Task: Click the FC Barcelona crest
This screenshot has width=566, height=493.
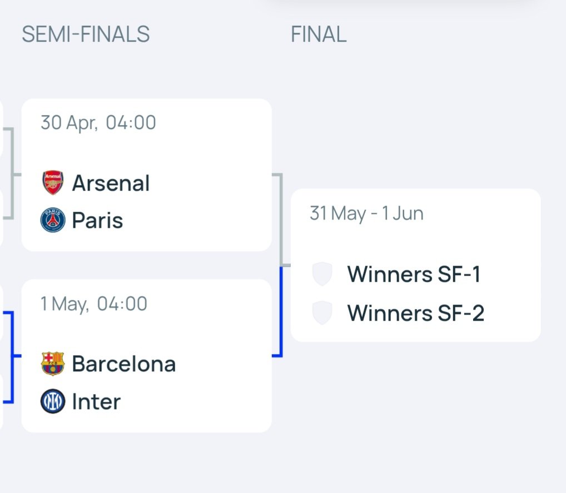Action: pyautogui.click(x=53, y=363)
